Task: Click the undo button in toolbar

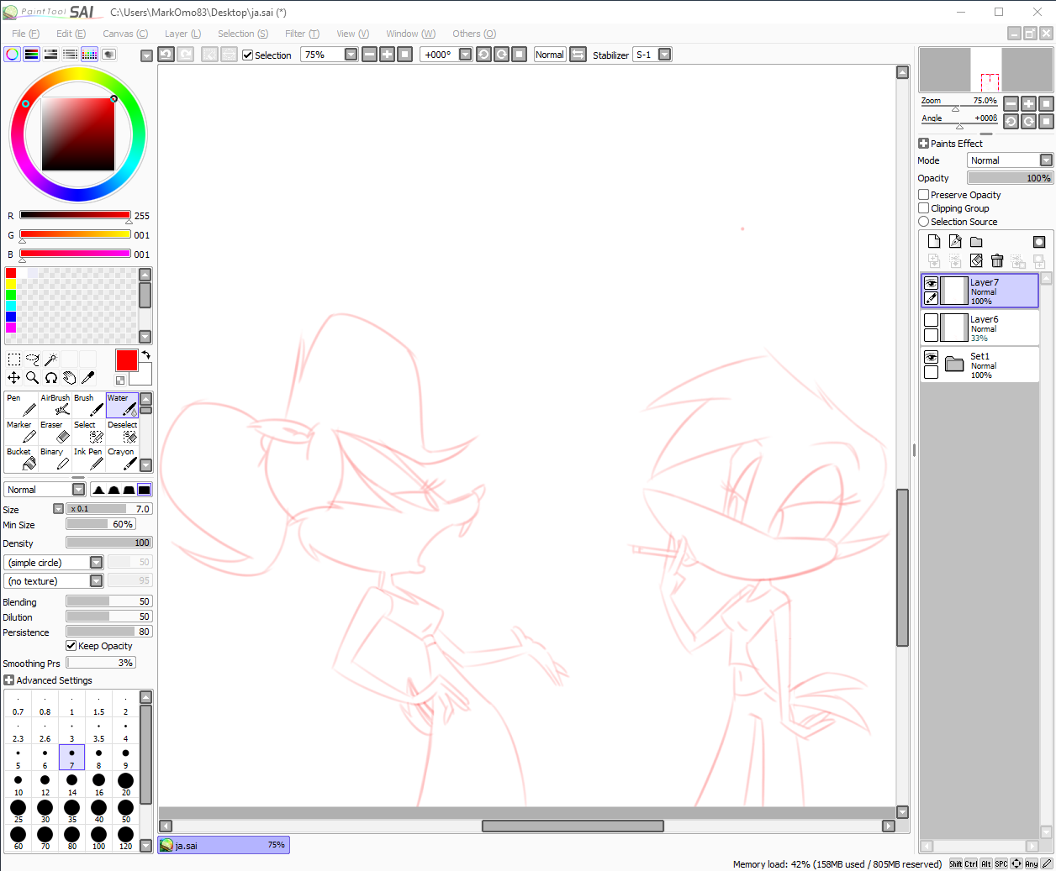Action: (x=166, y=55)
